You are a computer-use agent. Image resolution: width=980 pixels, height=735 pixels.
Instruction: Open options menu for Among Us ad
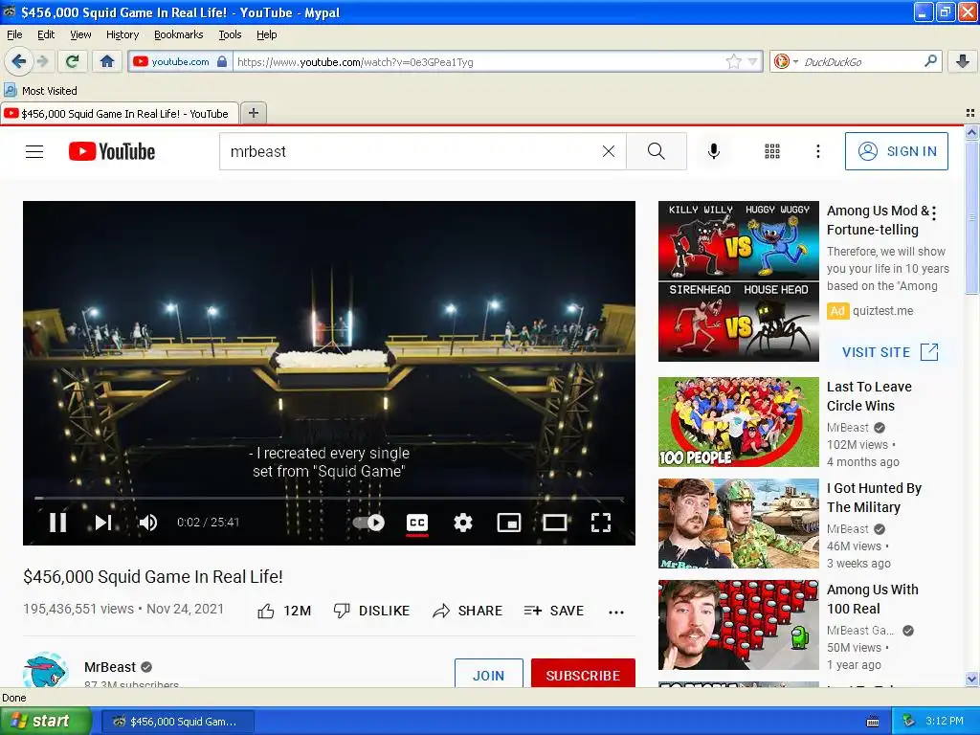pos(934,213)
